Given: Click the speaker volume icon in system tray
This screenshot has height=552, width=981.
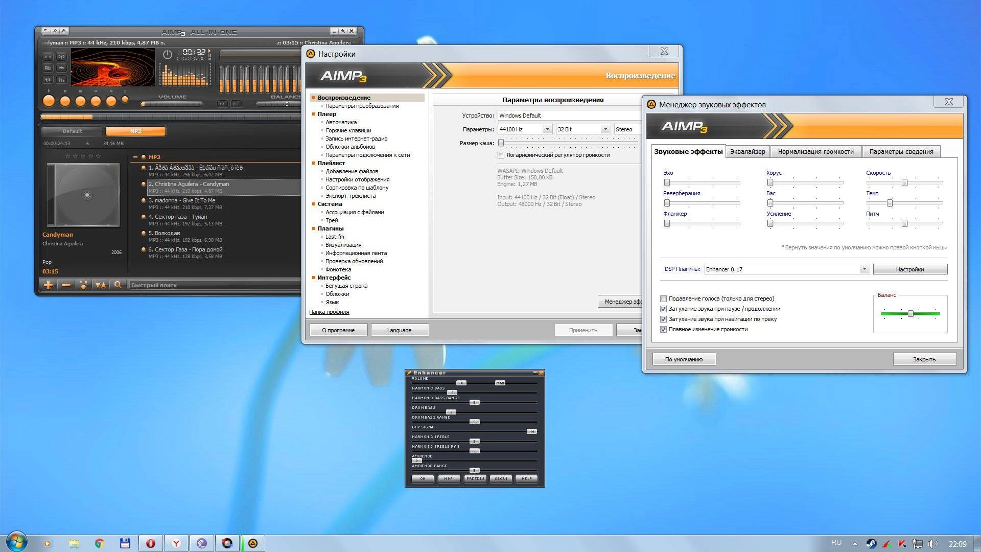Looking at the screenshot, I should click(x=933, y=544).
